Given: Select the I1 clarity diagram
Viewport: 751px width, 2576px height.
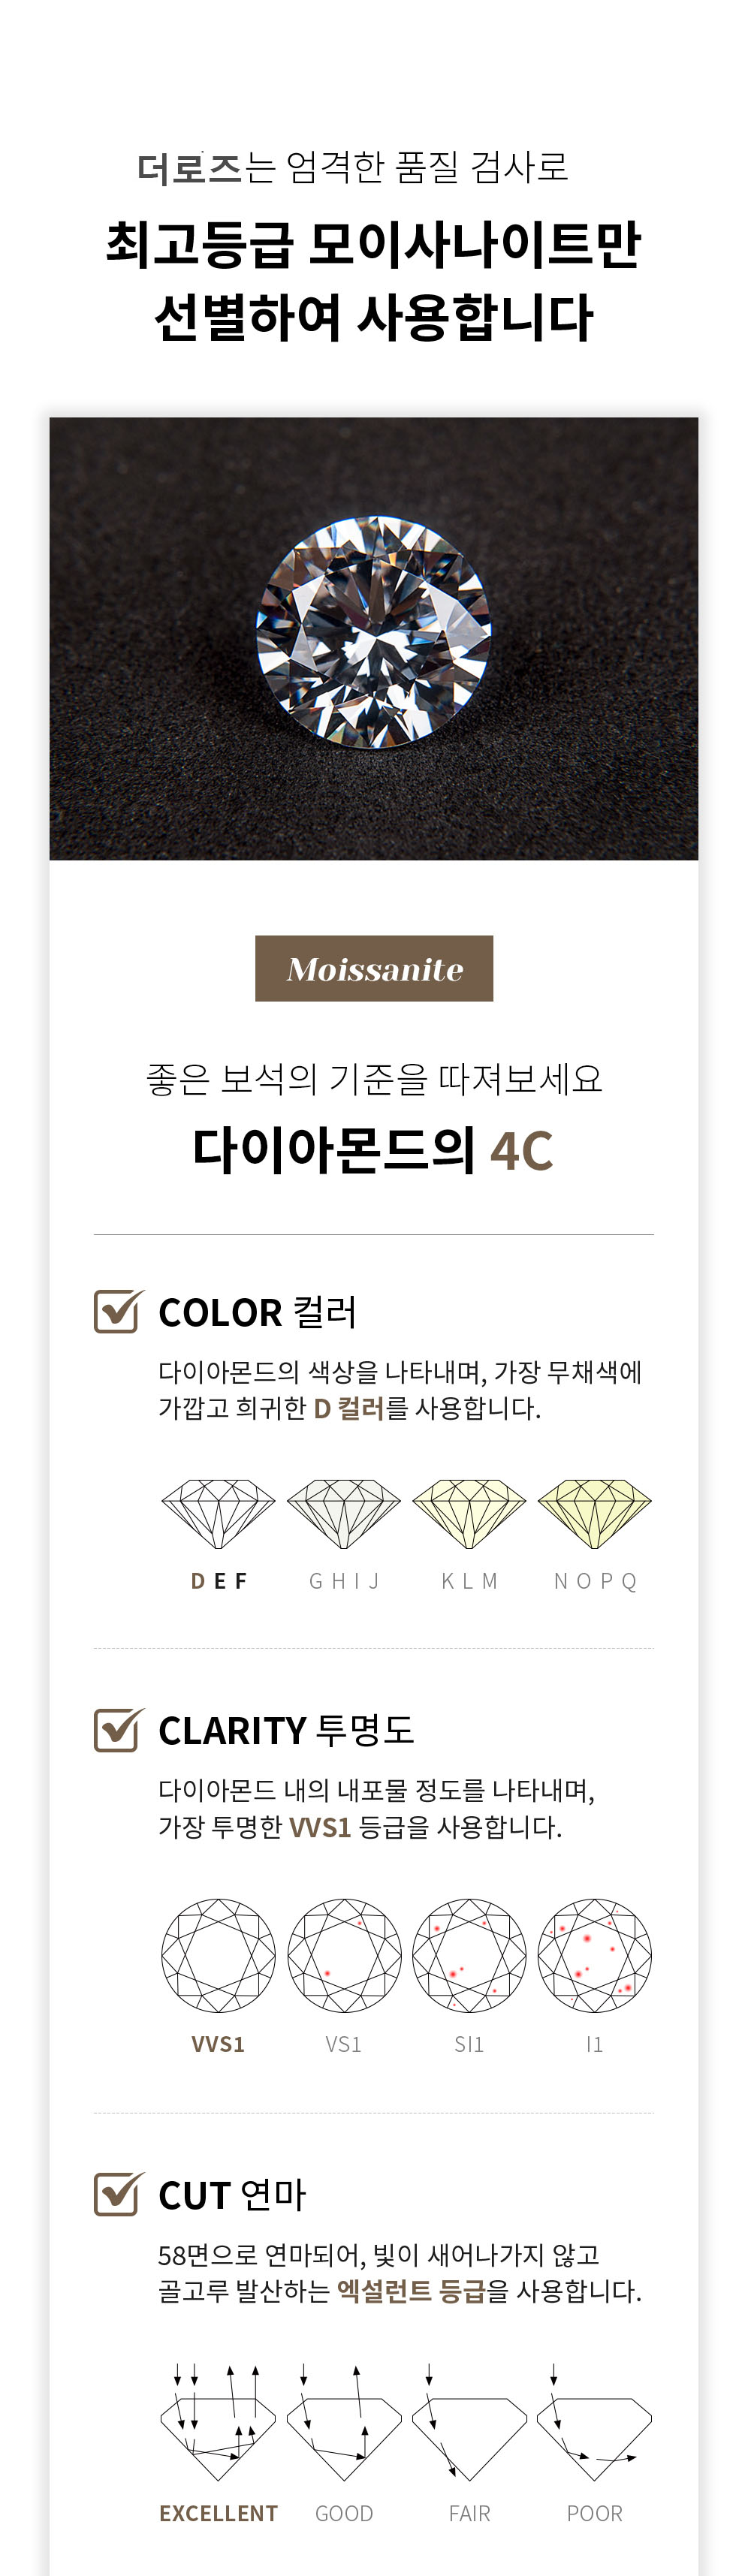Looking at the screenshot, I should [x=595, y=1955].
